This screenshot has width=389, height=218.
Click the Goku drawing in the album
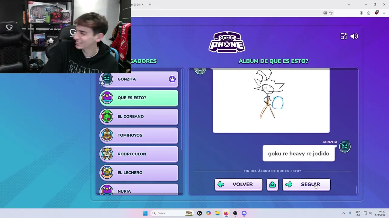tap(271, 101)
